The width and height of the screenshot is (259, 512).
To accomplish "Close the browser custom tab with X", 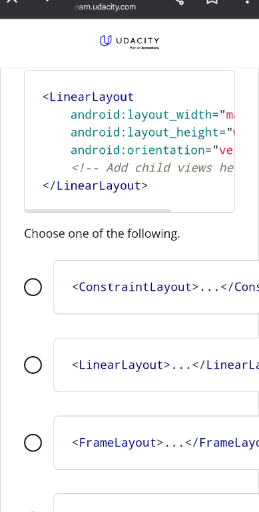I will click(x=12, y=1).
